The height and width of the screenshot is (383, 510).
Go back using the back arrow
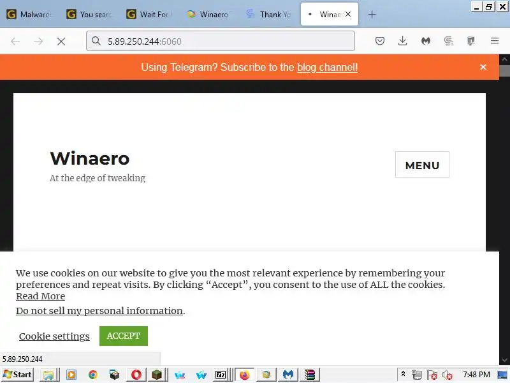click(x=15, y=41)
